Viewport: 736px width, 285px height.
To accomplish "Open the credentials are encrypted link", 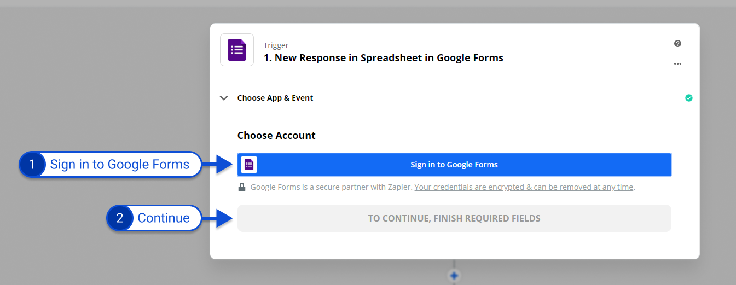I will point(524,187).
